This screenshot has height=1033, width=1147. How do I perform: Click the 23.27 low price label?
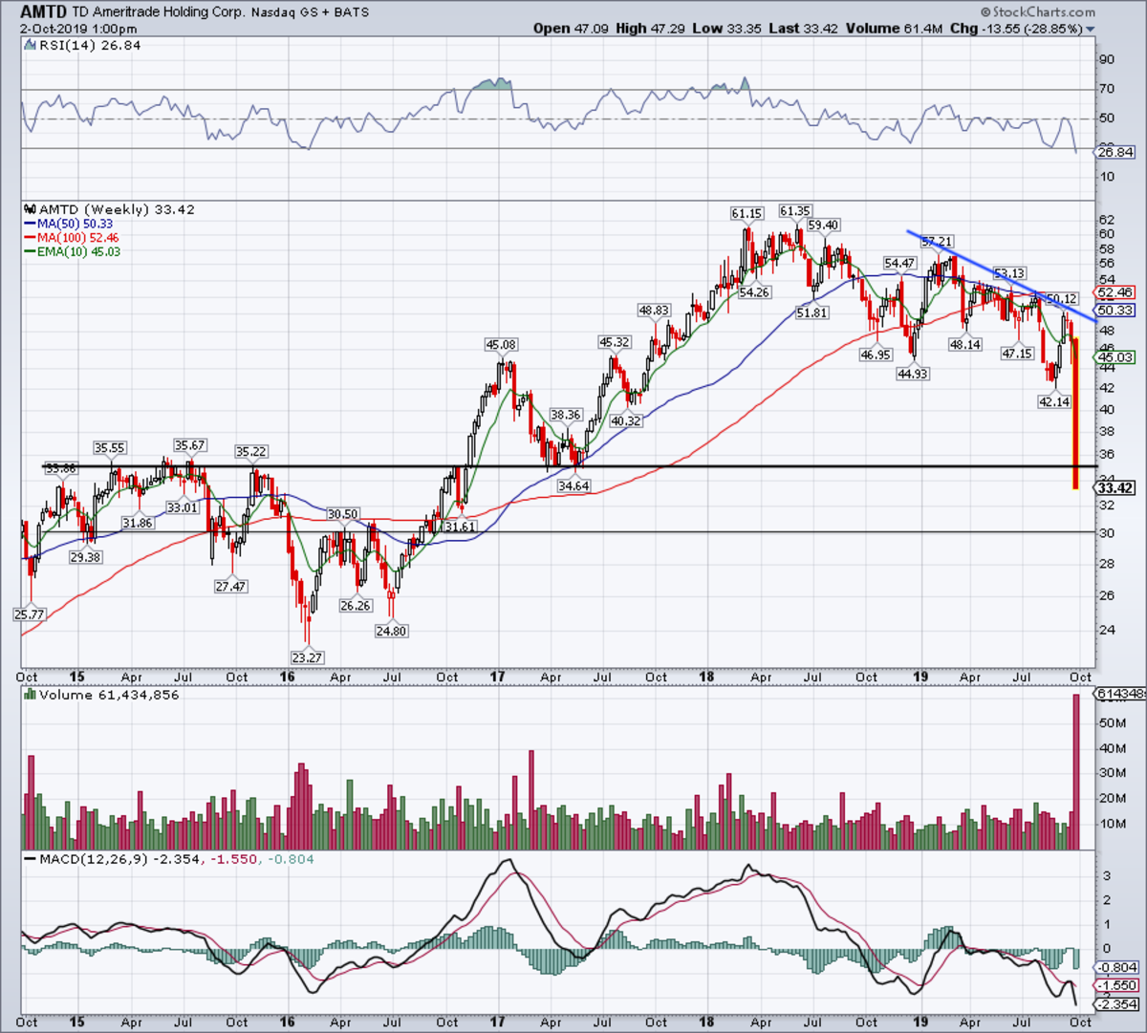coord(308,657)
